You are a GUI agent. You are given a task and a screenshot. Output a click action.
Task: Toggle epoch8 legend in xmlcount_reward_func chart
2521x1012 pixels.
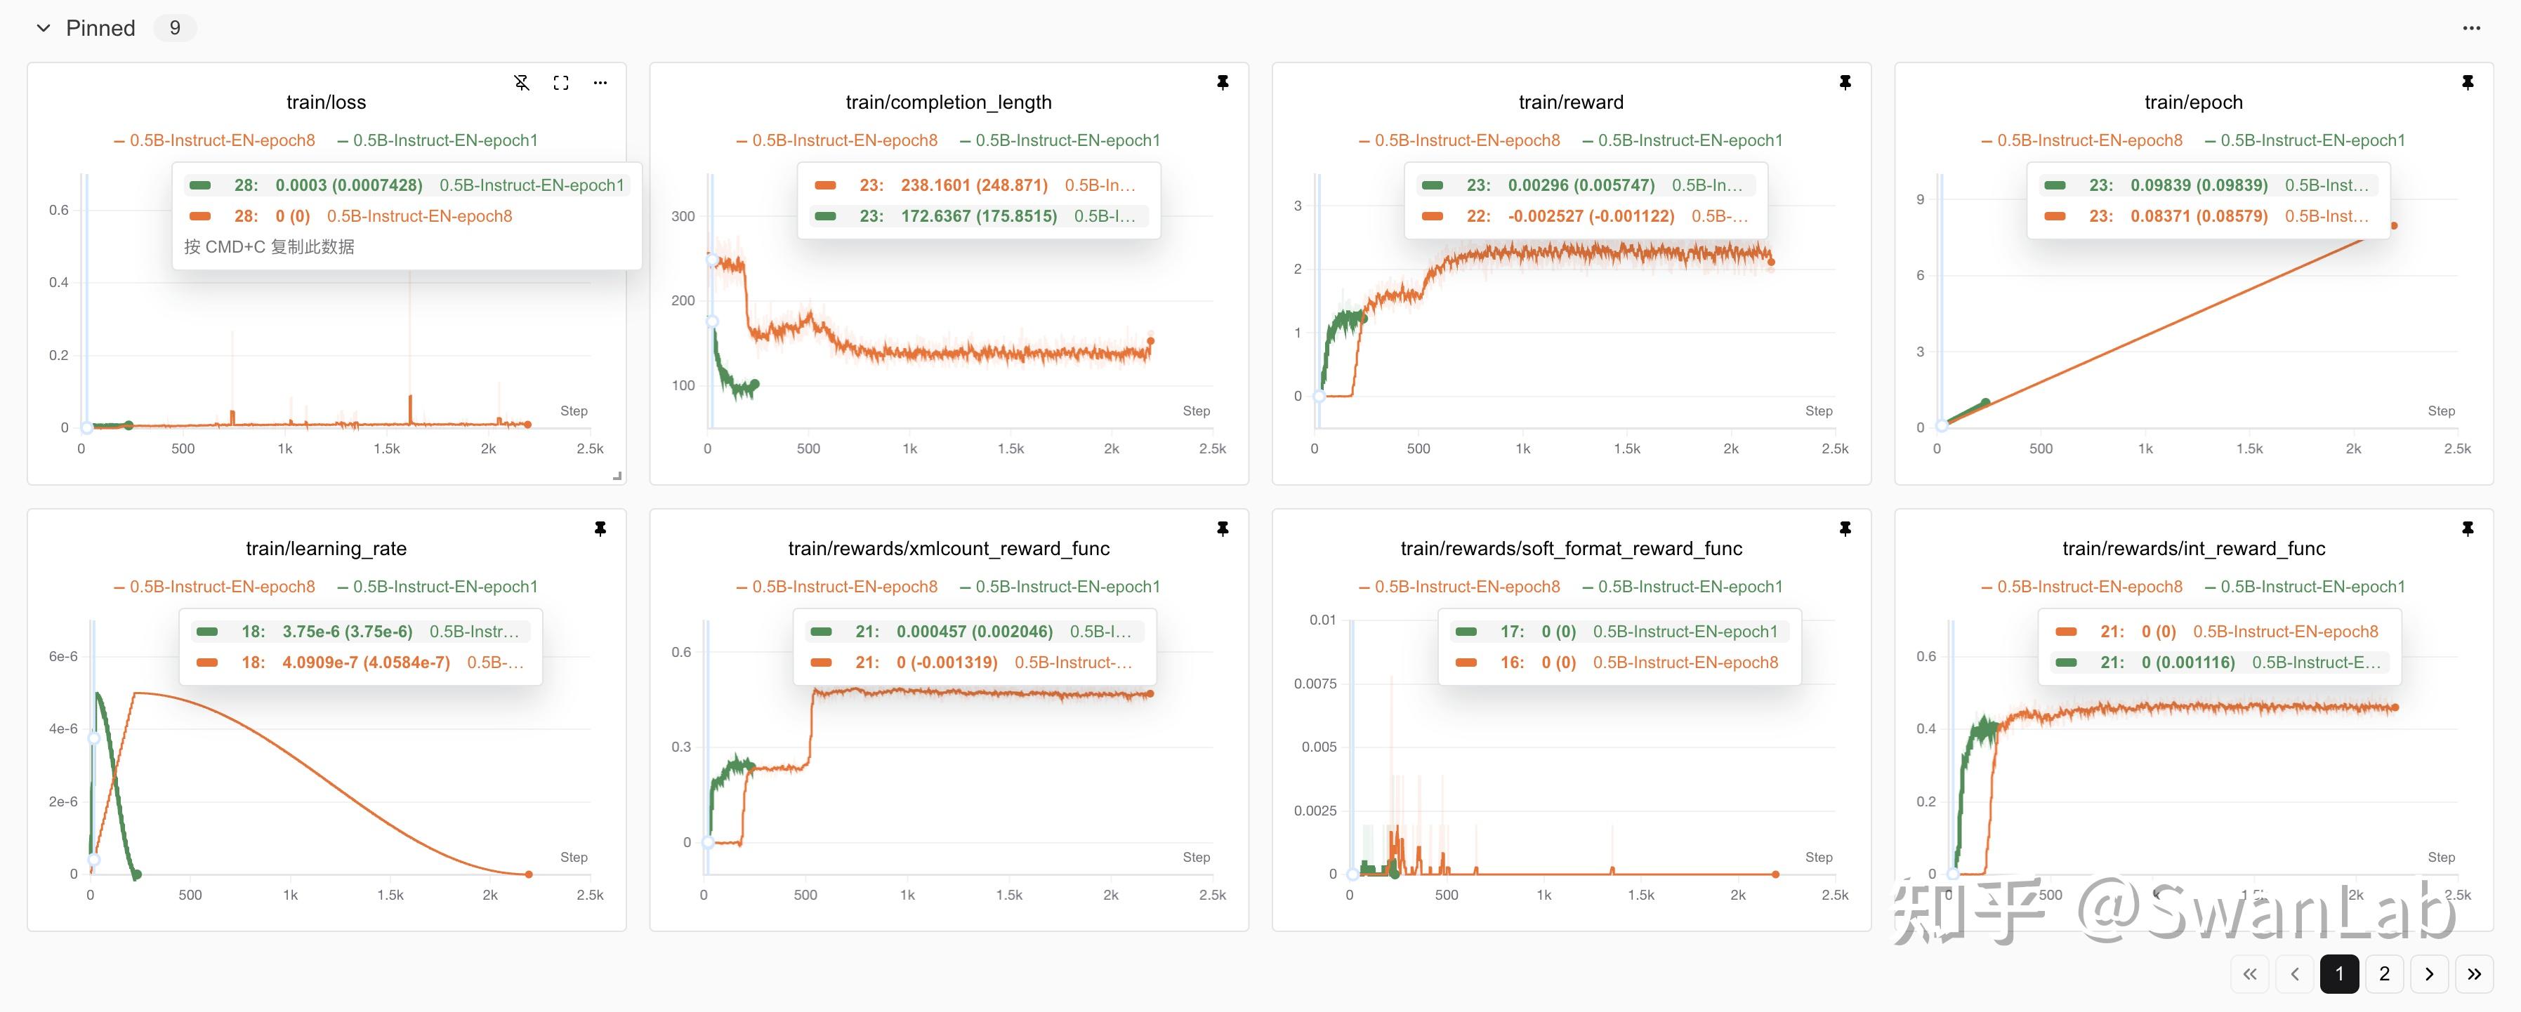coord(837,587)
